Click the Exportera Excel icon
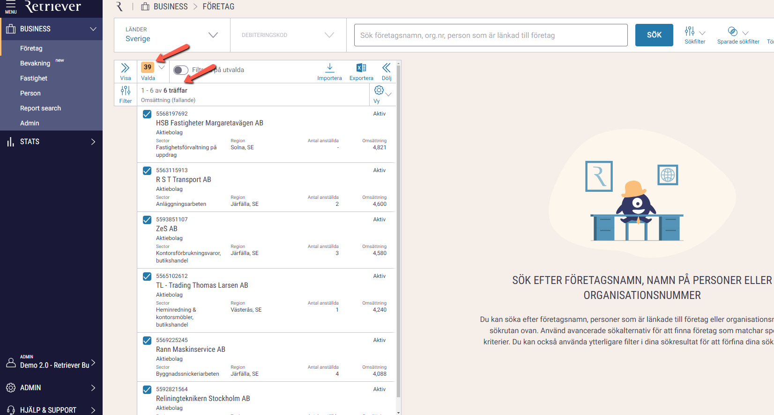 (361, 68)
